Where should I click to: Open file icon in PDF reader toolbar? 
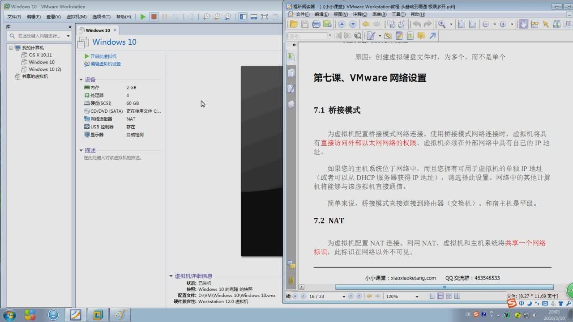(294, 24)
